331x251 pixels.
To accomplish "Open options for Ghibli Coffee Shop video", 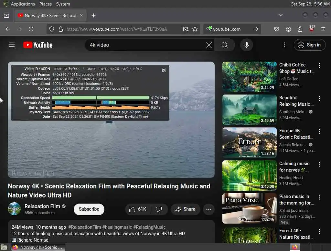I will [319, 65].
